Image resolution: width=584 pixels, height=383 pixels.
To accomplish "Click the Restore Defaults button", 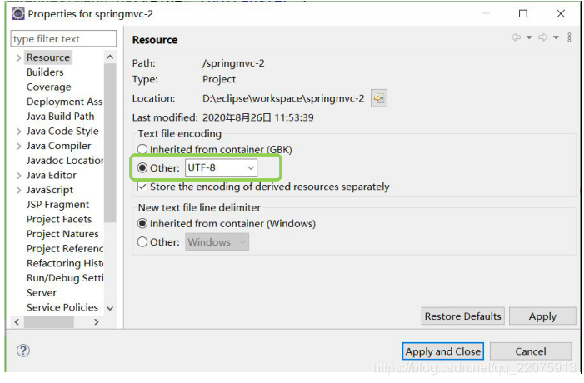I will click(463, 316).
